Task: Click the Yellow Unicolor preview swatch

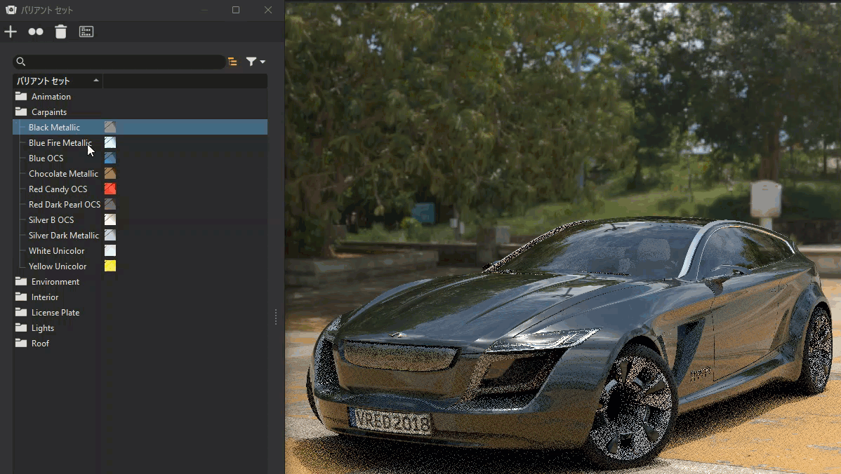Action: [x=110, y=266]
